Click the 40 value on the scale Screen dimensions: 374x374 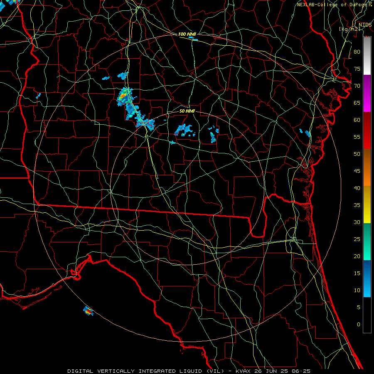click(x=357, y=188)
